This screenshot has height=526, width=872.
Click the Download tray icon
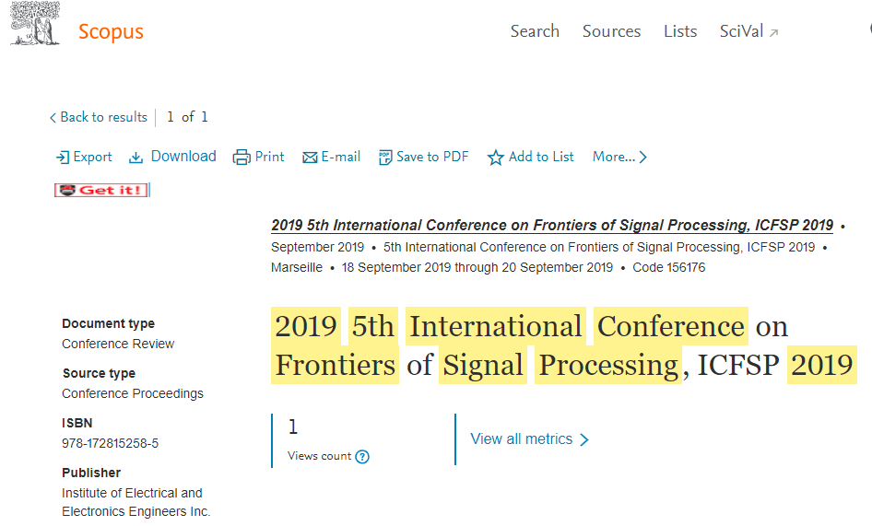click(136, 158)
